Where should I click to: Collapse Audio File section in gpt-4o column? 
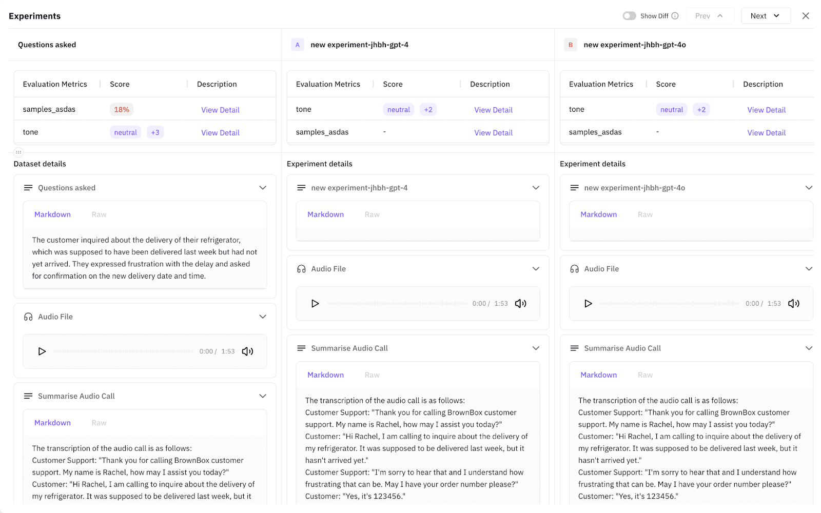tap(809, 269)
